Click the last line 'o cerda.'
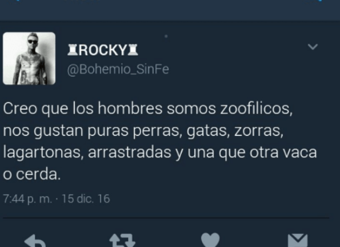Screen dimensions: 340x247 coord(31,174)
